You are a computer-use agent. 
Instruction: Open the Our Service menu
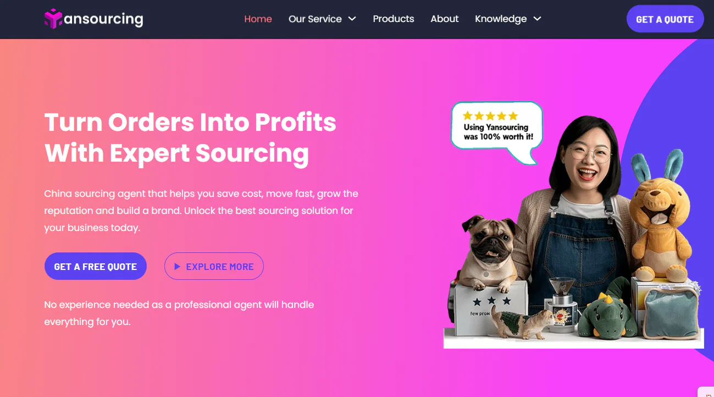click(x=315, y=19)
